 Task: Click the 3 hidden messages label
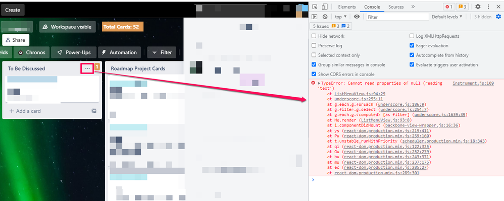click(482, 17)
